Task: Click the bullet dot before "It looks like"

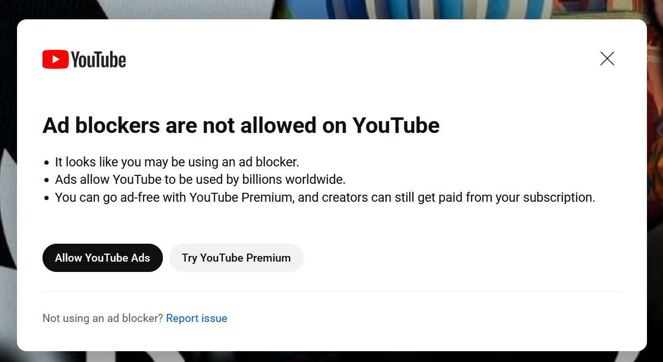Action: (46, 163)
